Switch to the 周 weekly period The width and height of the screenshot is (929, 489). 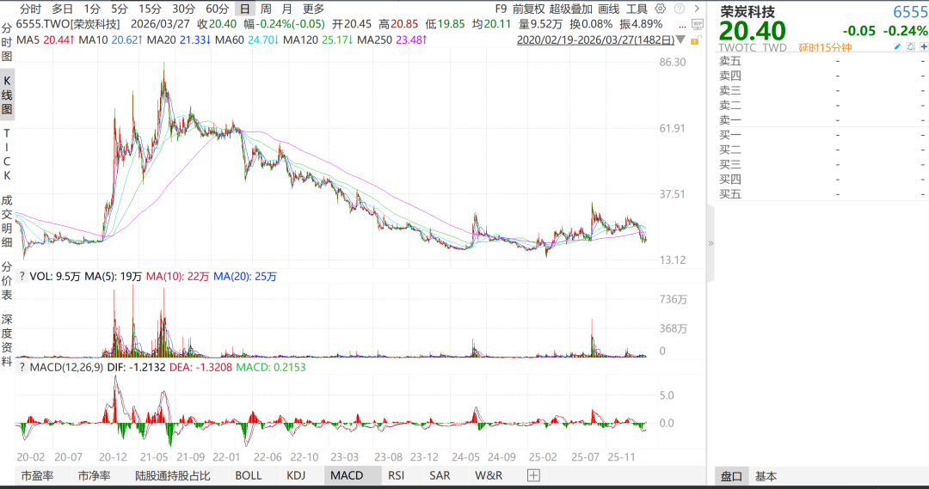click(266, 9)
